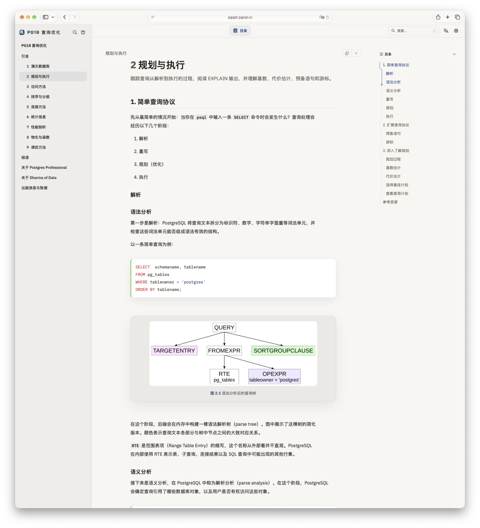Click the query tree diagram figure 2.1

(x=233, y=353)
